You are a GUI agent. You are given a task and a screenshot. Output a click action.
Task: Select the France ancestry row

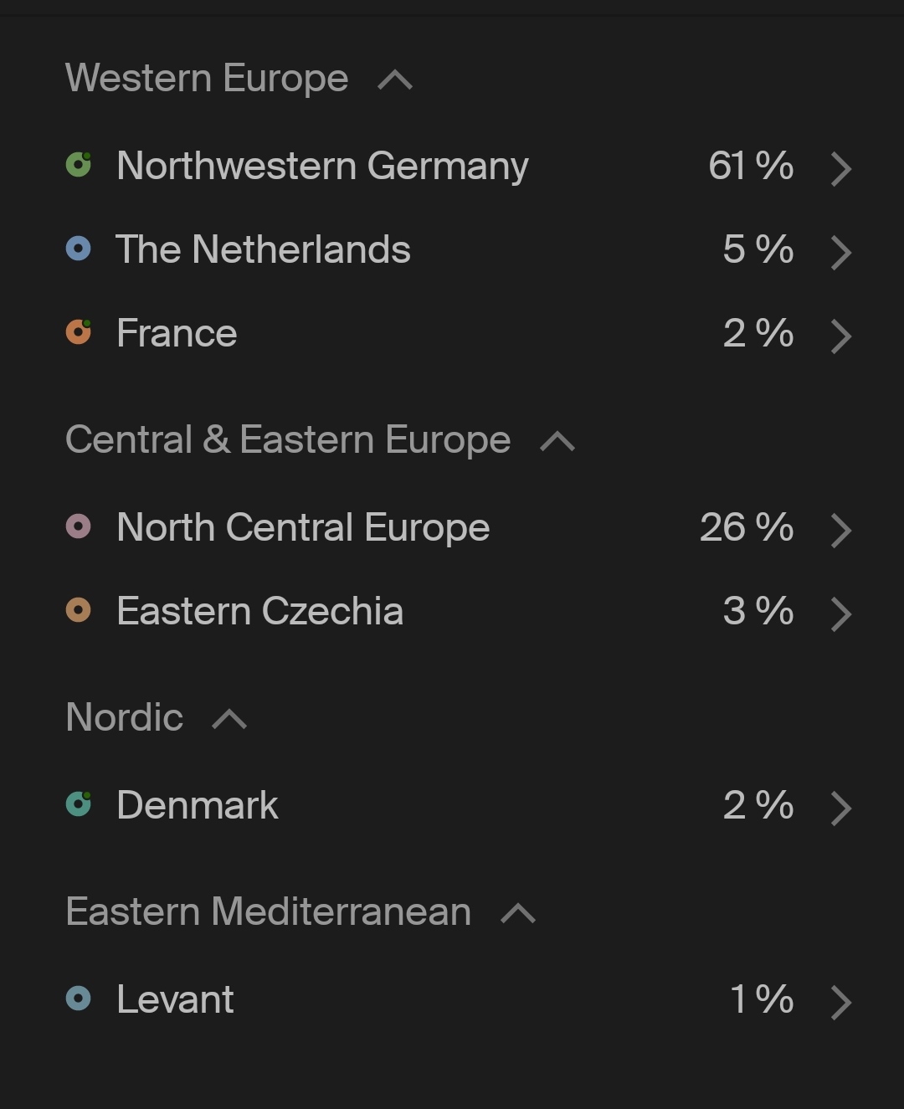177,333
